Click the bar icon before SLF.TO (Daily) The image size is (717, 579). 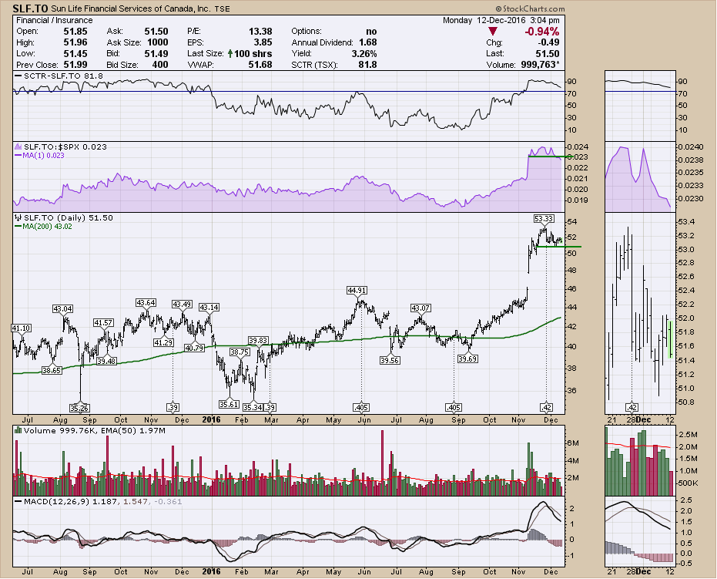click(18, 218)
